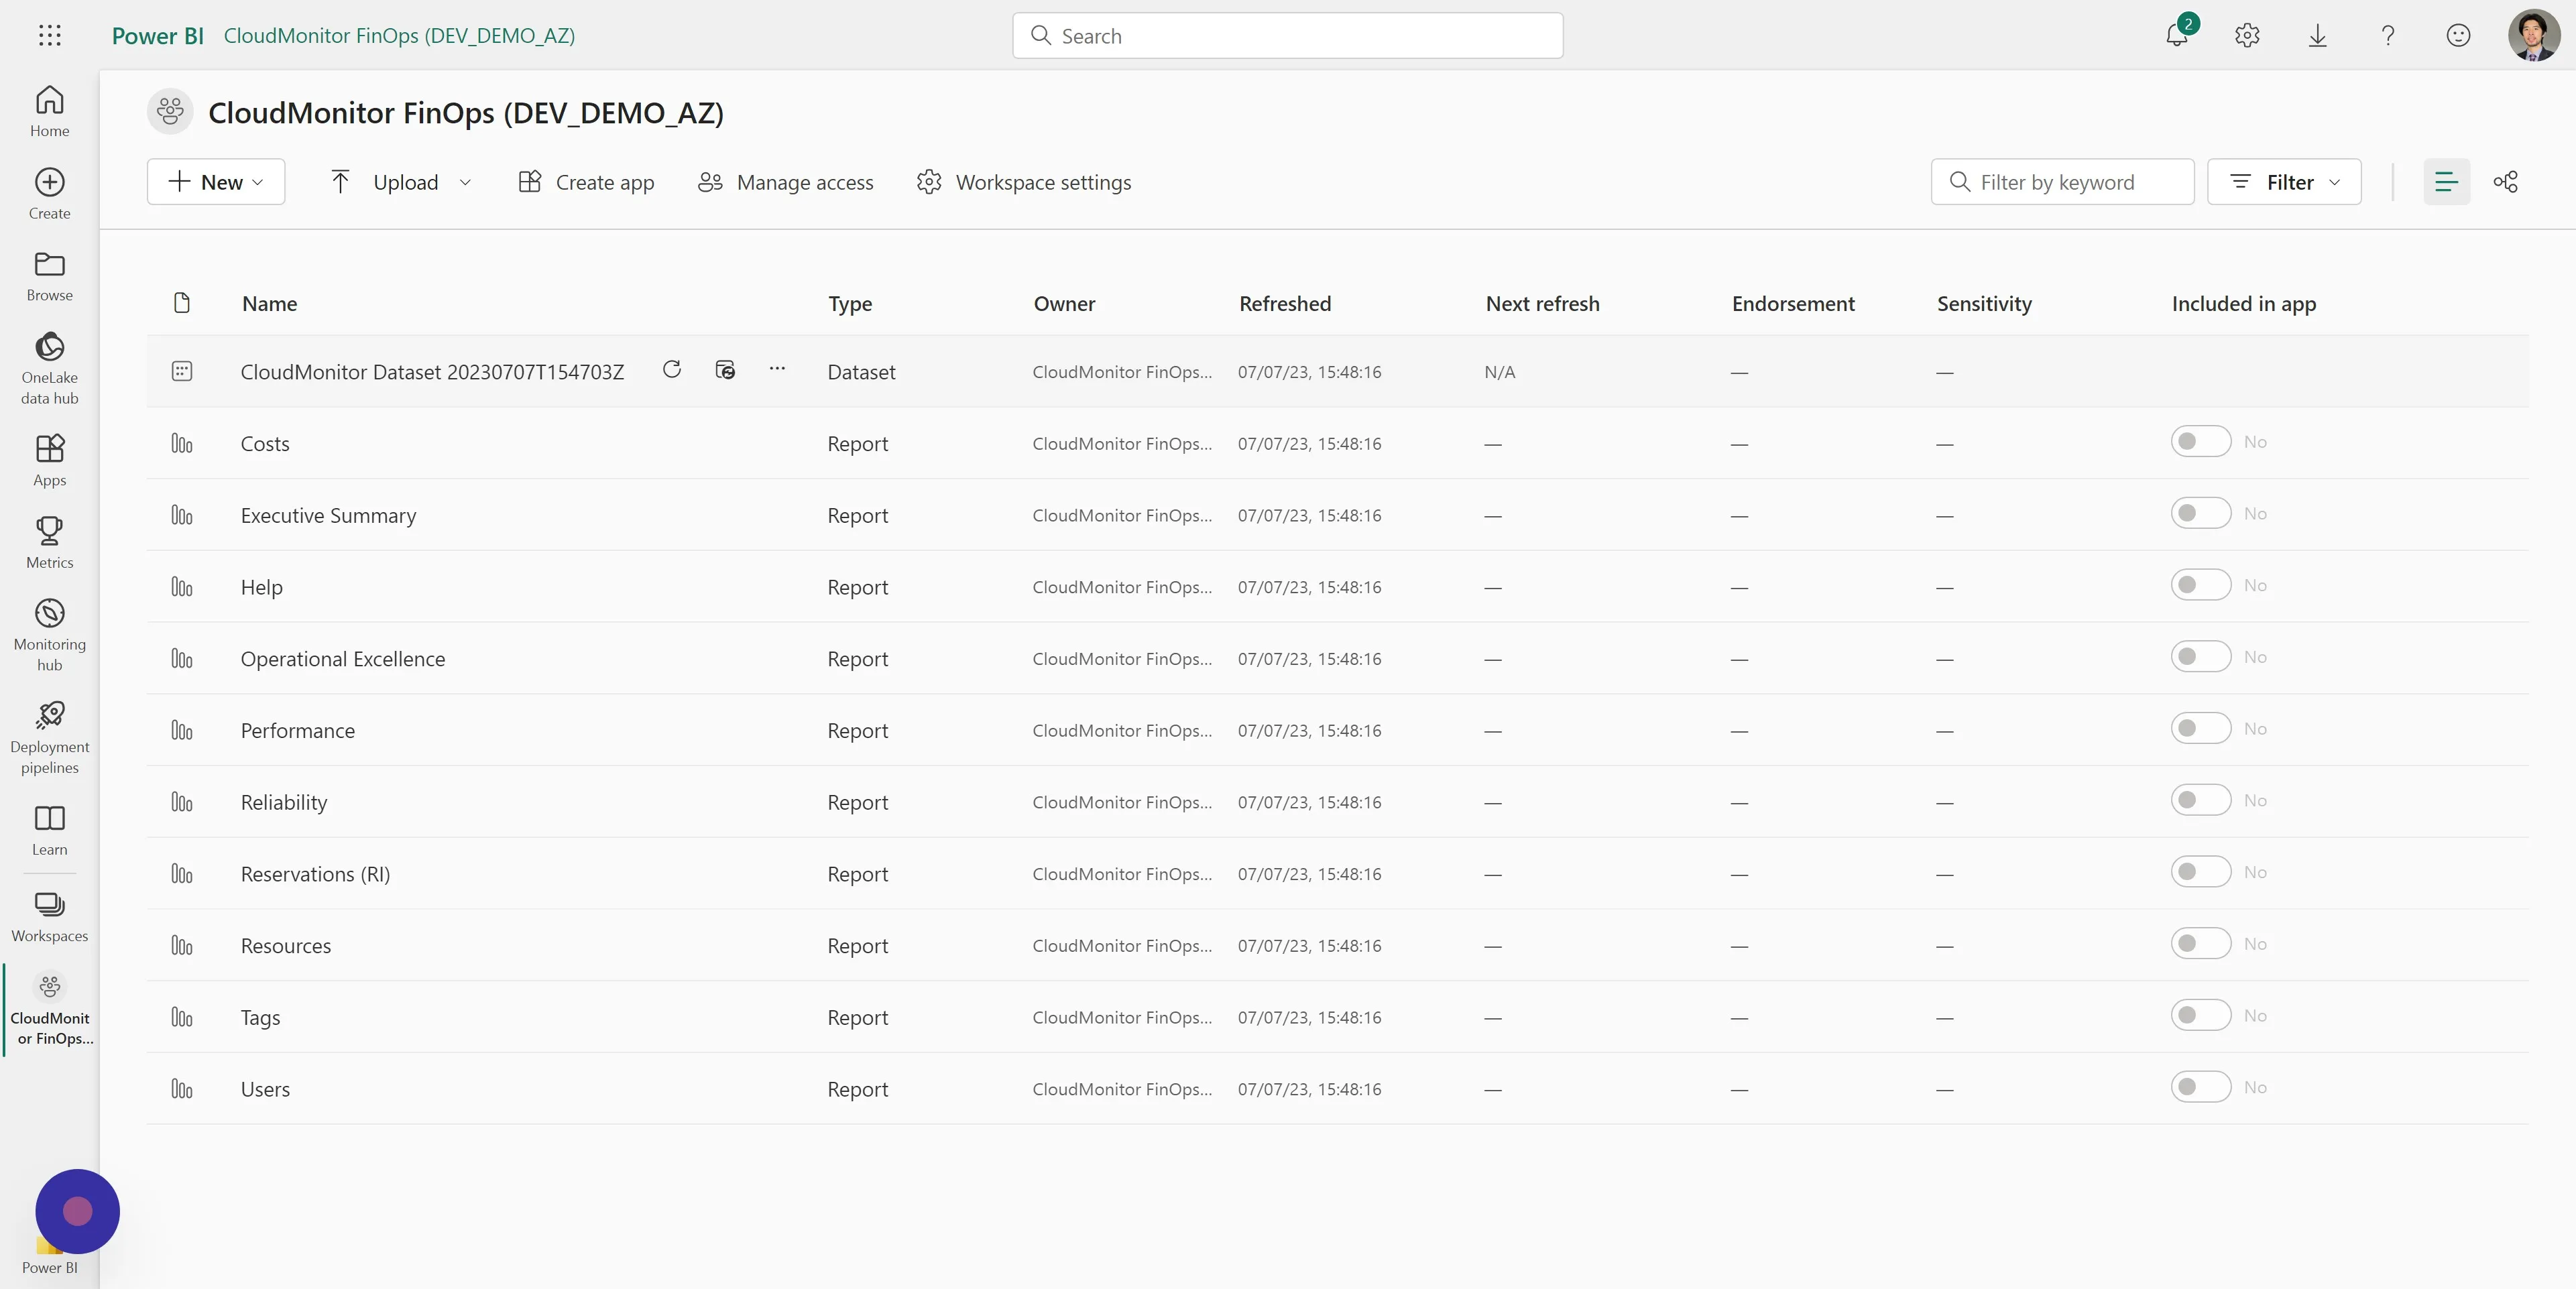Image resolution: width=2576 pixels, height=1289 pixels.
Task: Sort by Next refresh column header
Action: click(x=1542, y=303)
